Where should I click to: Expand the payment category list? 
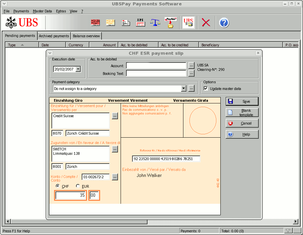[x=183, y=88]
